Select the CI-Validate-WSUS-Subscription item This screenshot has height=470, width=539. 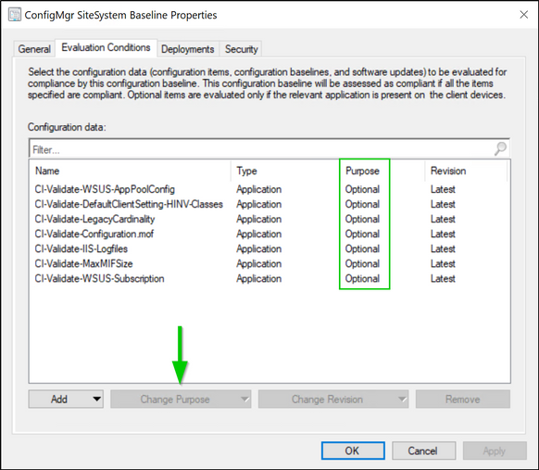(99, 278)
